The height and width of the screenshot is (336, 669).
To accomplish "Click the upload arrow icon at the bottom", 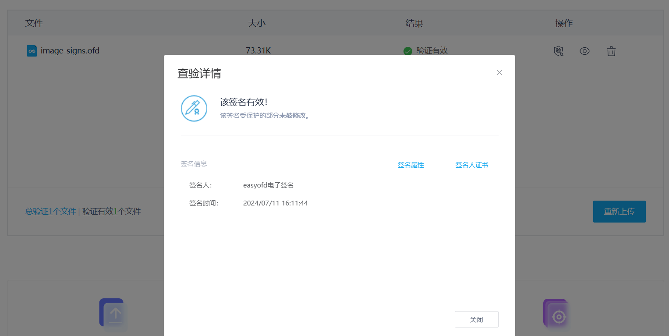I will [x=115, y=314].
